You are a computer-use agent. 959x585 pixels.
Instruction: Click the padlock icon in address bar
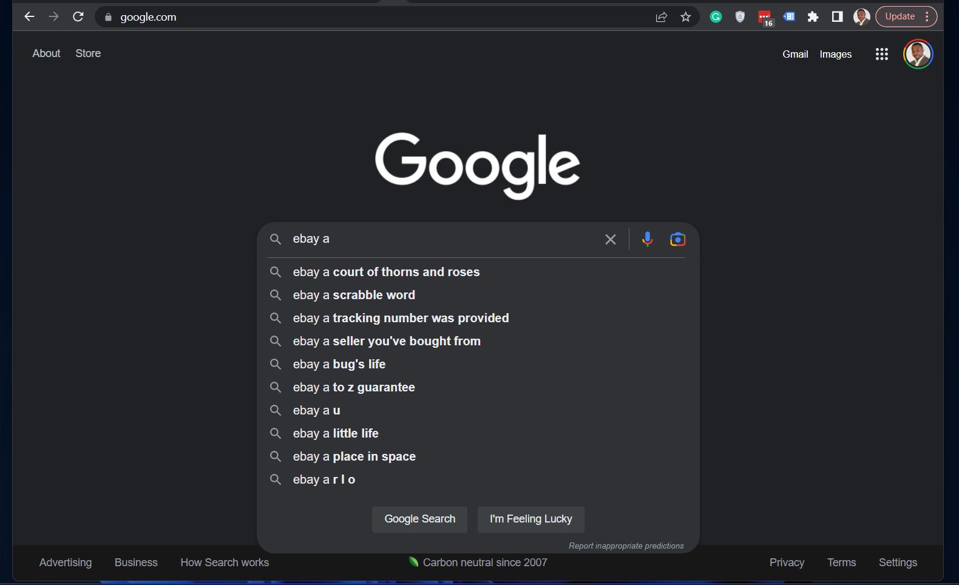pos(109,17)
